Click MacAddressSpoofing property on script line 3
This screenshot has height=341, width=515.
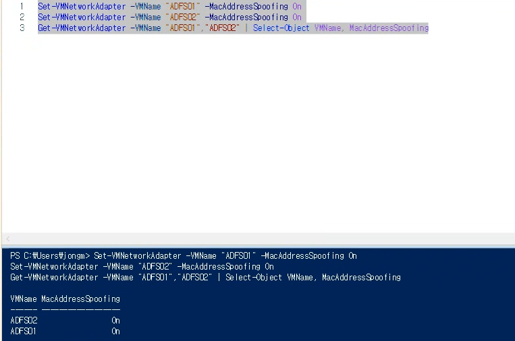click(389, 28)
